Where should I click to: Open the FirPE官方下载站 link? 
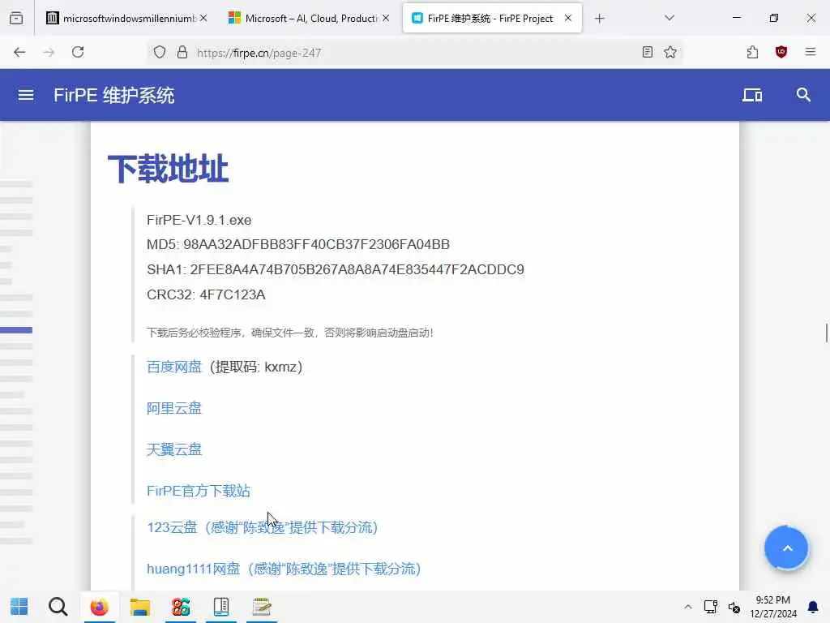click(x=199, y=491)
